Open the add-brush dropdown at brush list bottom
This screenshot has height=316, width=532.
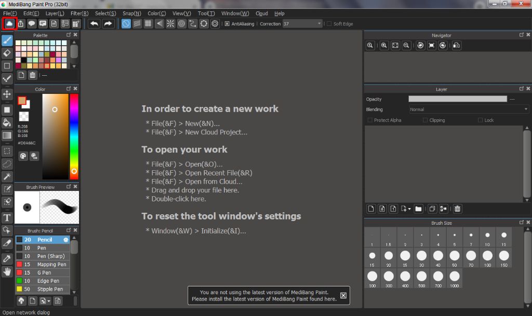pos(49,301)
